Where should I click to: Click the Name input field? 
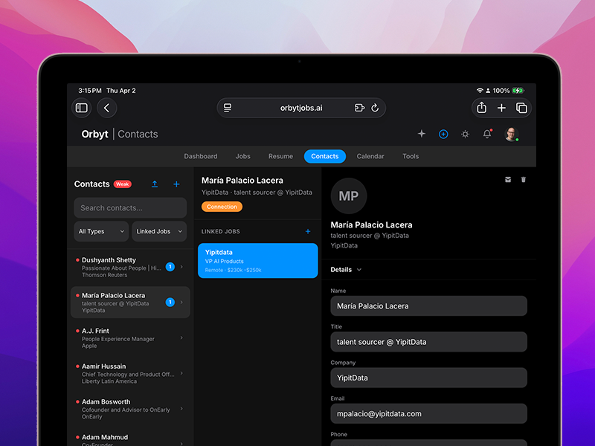(429, 306)
